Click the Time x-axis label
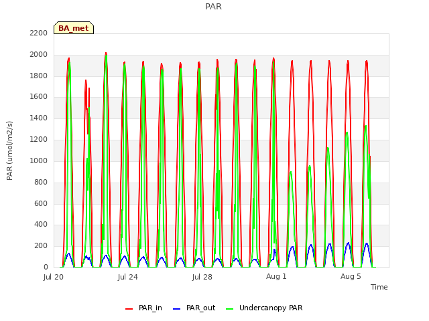The height and width of the screenshot is (321, 429). click(x=379, y=287)
